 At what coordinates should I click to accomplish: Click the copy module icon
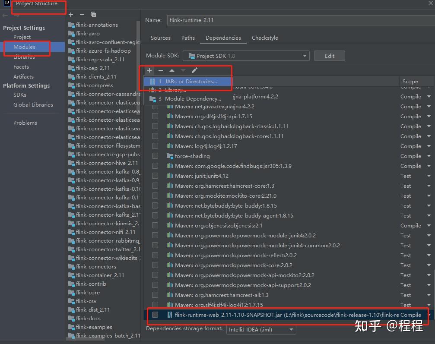coord(93,14)
